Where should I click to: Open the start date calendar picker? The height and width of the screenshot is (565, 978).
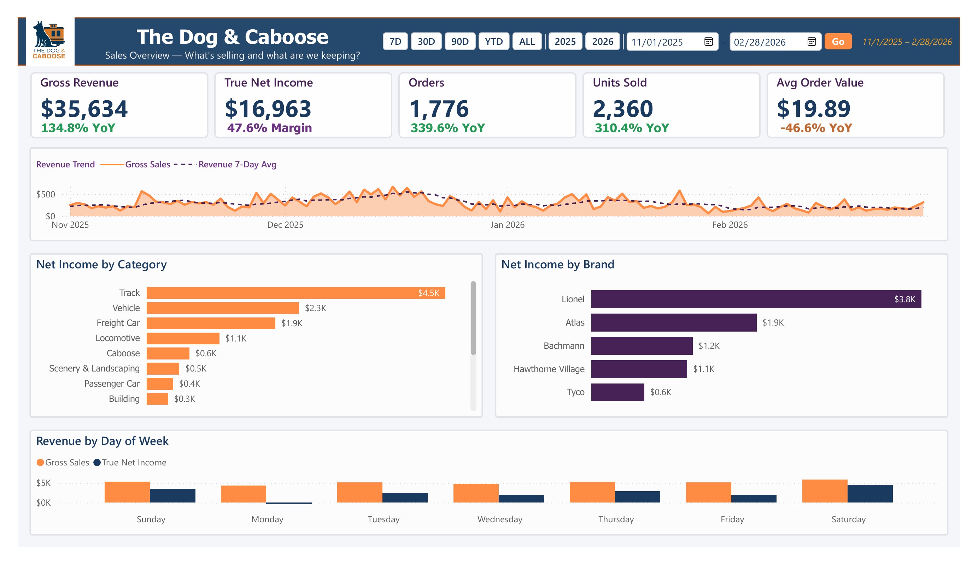click(x=711, y=42)
